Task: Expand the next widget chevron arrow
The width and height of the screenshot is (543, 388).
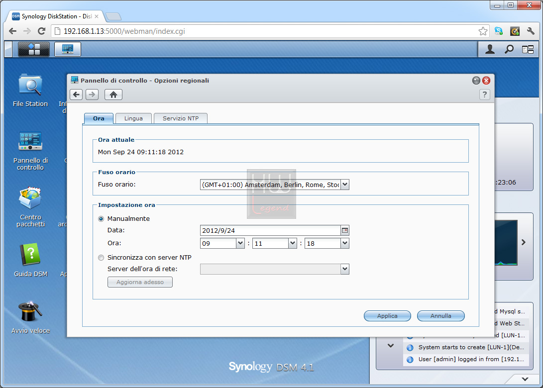Action: tap(524, 242)
